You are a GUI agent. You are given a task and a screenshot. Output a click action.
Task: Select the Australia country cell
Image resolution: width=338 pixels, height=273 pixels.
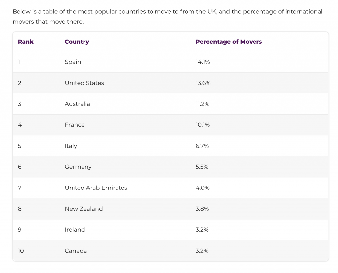pyautogui.click(x=77, y=104)
